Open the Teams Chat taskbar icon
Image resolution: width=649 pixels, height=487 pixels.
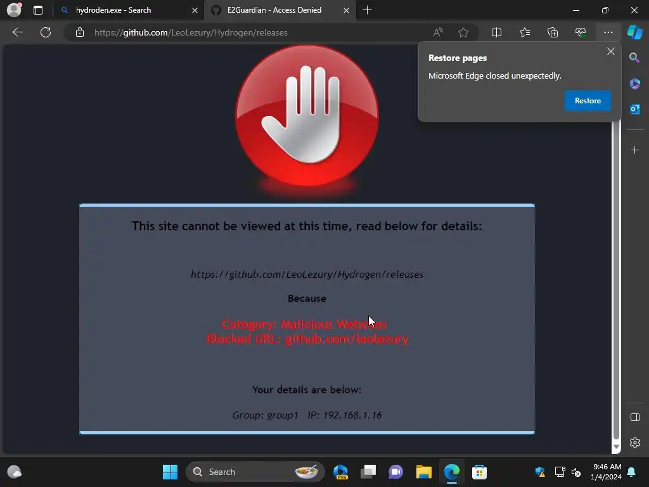click(395, 472)
